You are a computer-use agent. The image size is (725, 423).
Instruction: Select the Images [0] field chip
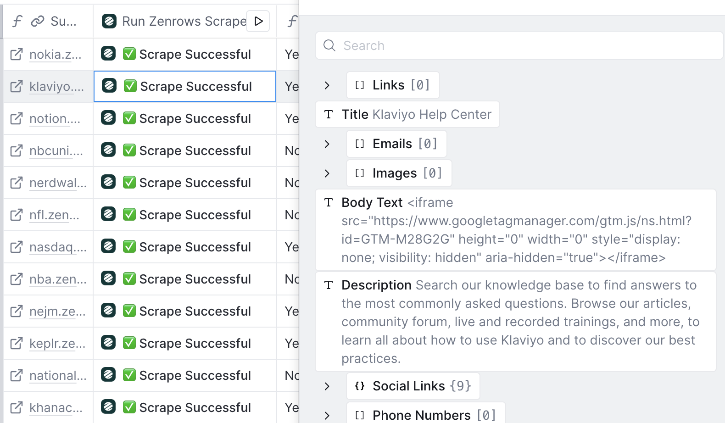399,173
